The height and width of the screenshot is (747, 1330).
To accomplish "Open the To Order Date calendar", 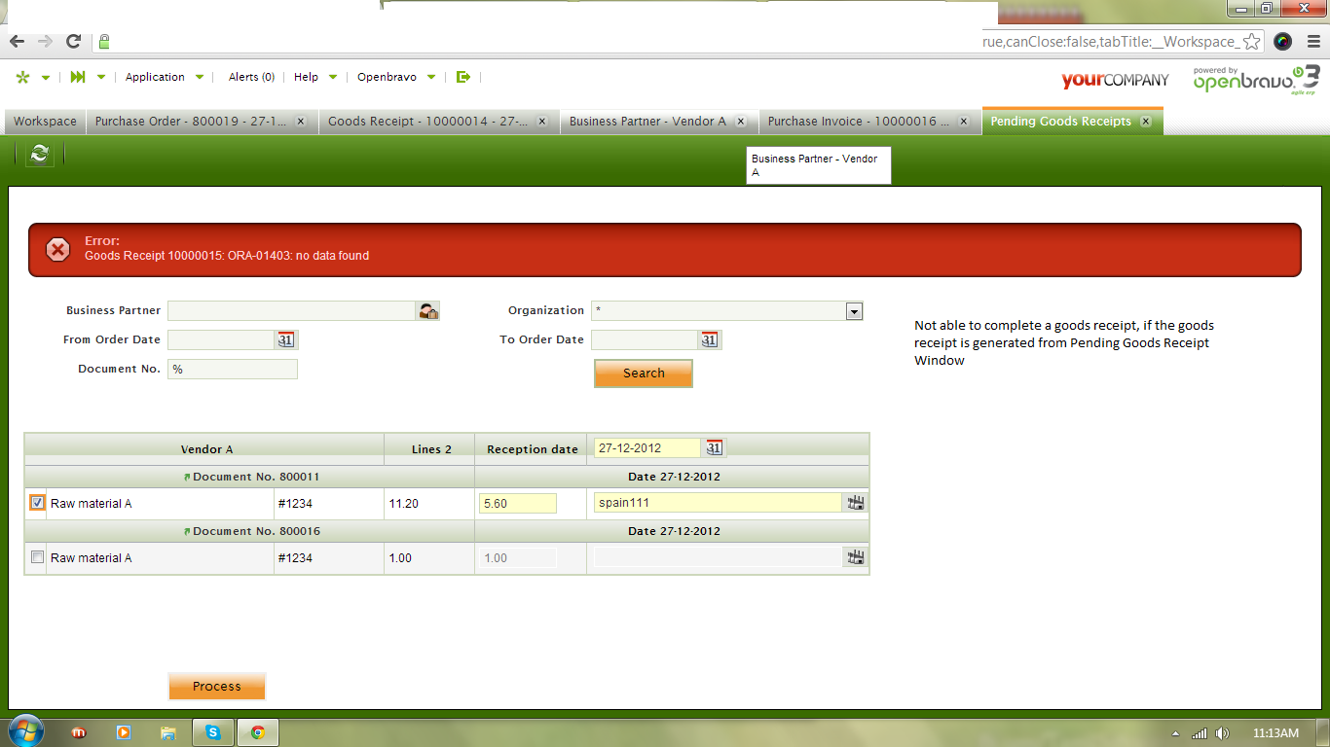I will point(710,339).
